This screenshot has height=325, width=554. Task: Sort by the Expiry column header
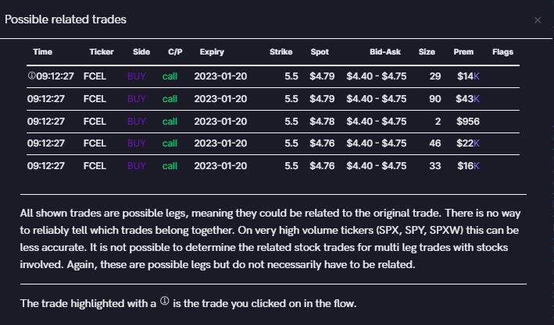coord(212,52)
